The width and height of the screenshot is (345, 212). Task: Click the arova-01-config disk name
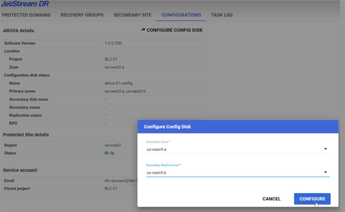tap(119, 83)
